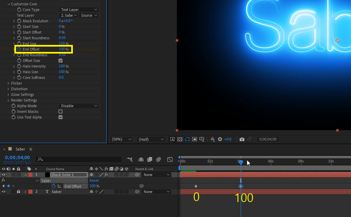Select the Saber composition tab
351x217 pixels.
20,149
